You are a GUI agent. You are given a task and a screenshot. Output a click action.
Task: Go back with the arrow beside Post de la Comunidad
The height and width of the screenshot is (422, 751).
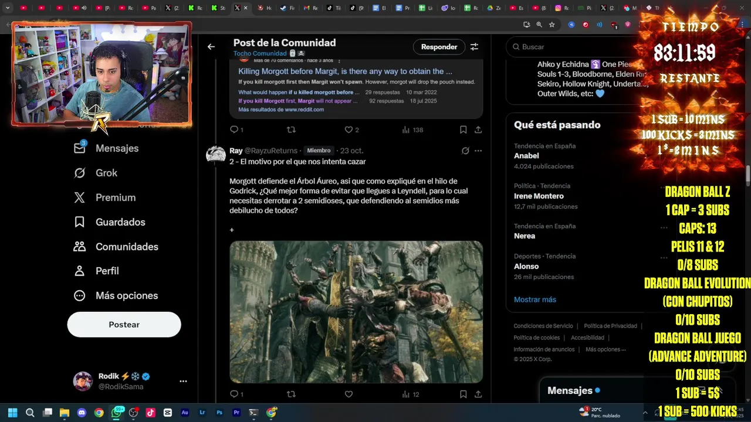click(x=211, y=47)
